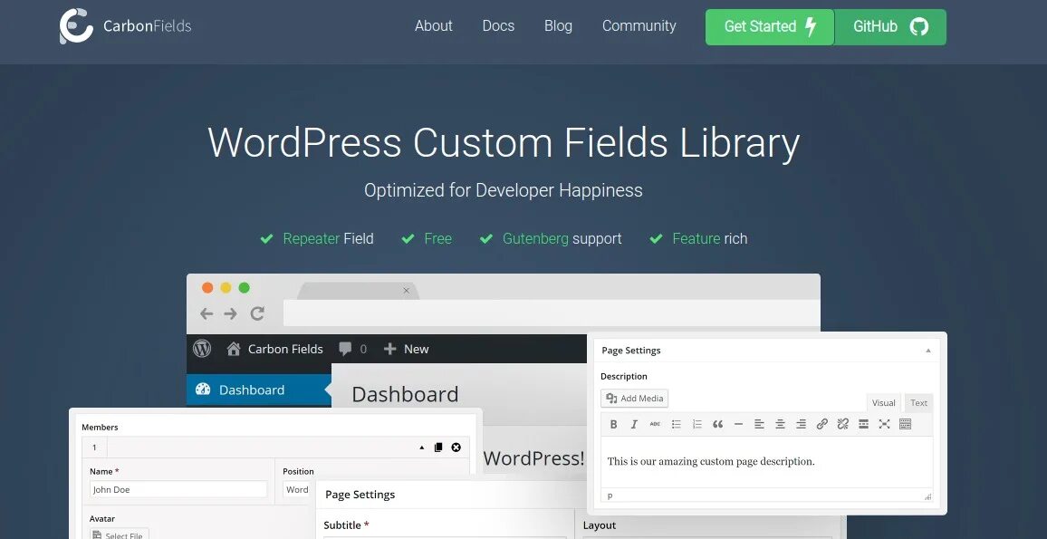
Task: Click the WordPress logo in admin bar
Action: (202, 349)
